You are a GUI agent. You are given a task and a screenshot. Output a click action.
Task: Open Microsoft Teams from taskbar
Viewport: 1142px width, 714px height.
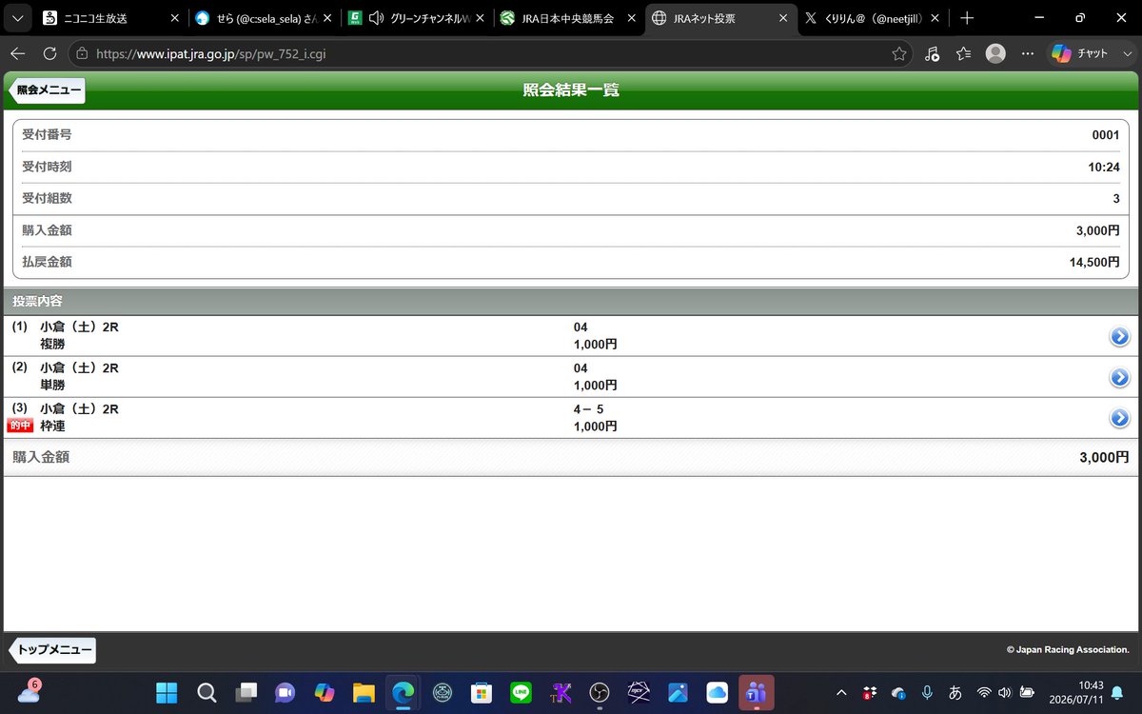(757, 693)
